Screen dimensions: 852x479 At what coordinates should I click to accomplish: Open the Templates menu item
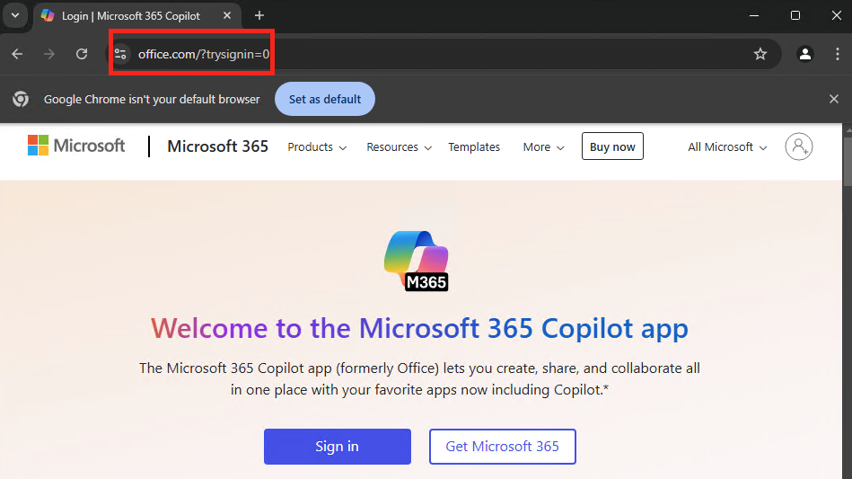(x=474, y=147)
